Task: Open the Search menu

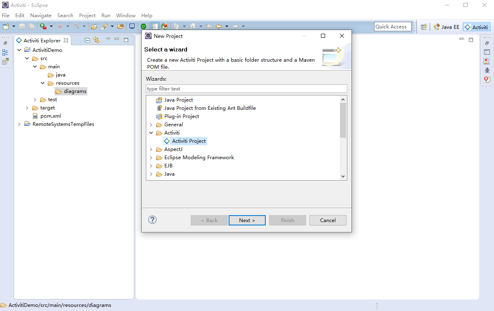Action: 65,15
